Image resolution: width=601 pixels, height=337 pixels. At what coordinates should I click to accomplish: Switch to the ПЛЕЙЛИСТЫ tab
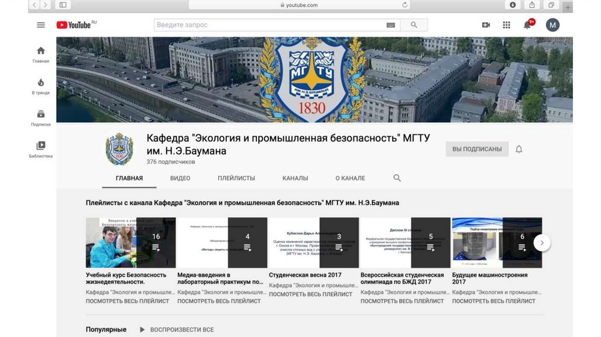coord(236,178)
